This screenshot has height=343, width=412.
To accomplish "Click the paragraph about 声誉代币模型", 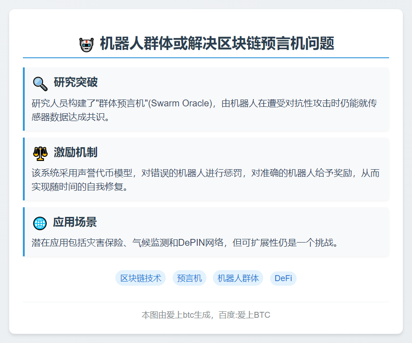I will pos(206,180).
